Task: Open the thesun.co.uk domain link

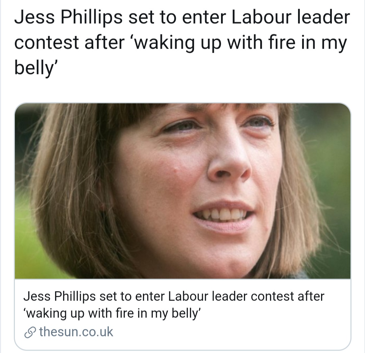Action: click(76, 332)
